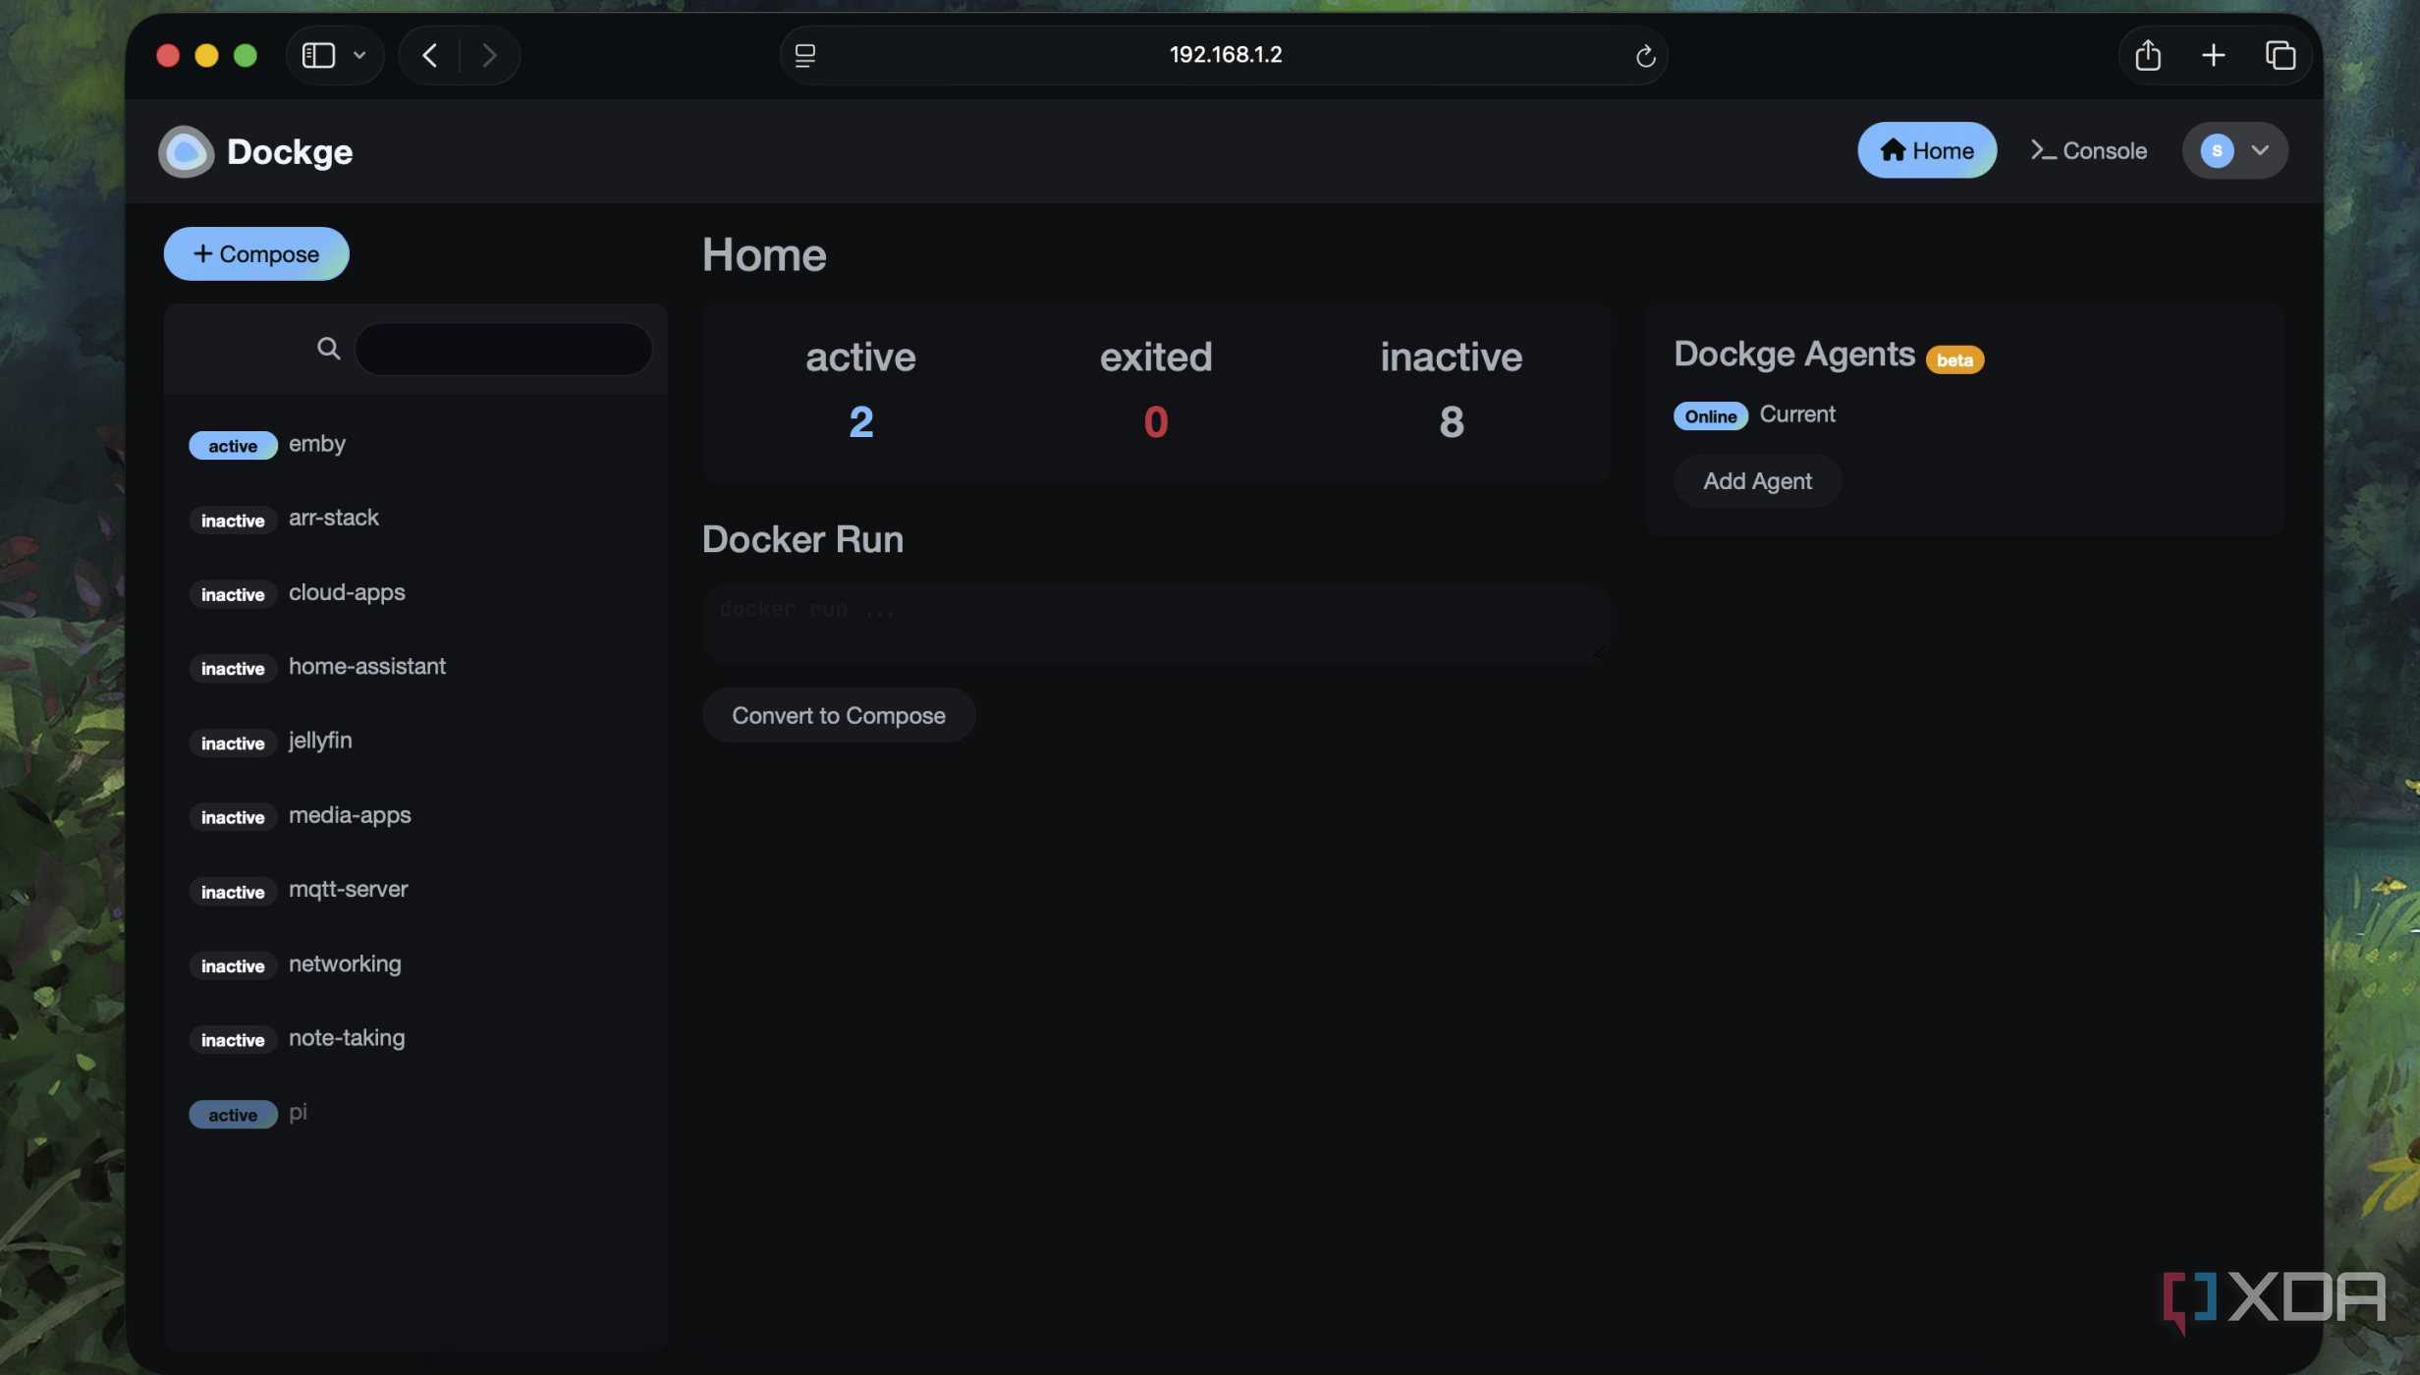The image size is (2420, 1375).
Task: Toggle Safari sidebar icon
Action: [318, 55]
